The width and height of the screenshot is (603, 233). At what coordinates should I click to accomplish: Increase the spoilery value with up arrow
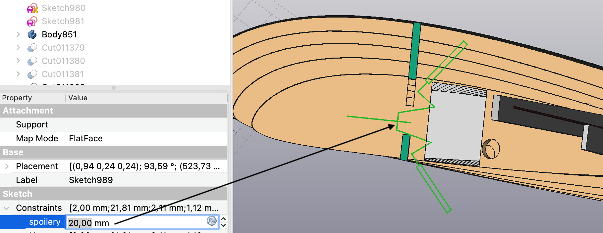(x=224, y=219)
